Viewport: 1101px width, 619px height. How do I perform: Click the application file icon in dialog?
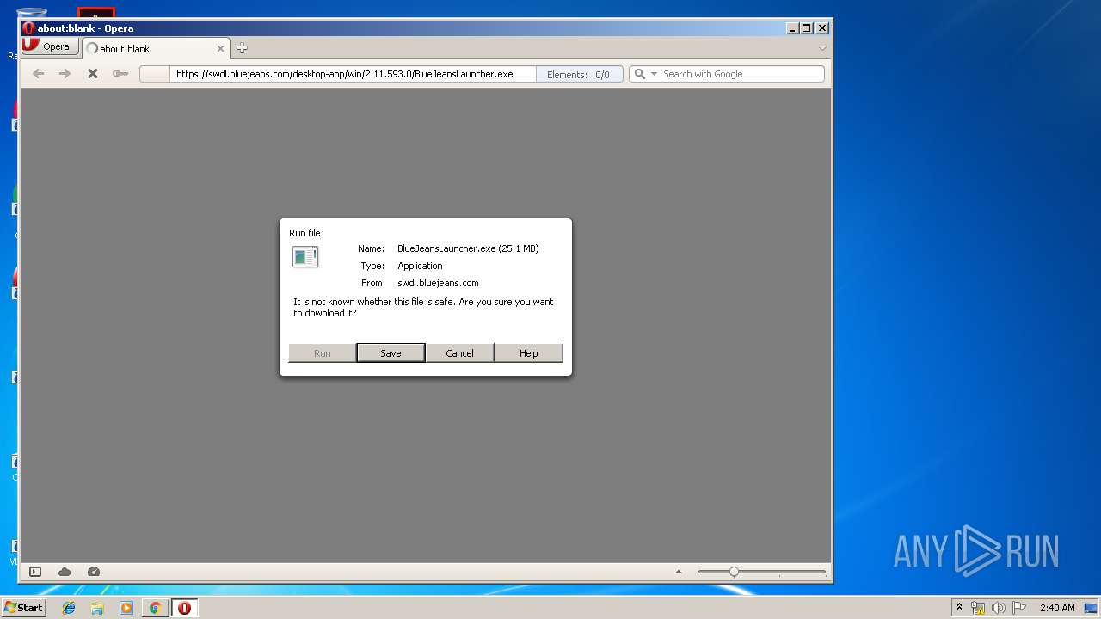(x=305, y=256)
